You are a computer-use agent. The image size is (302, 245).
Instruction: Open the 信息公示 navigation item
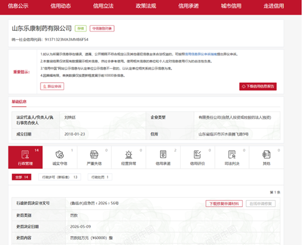click(x=18, y=6)
